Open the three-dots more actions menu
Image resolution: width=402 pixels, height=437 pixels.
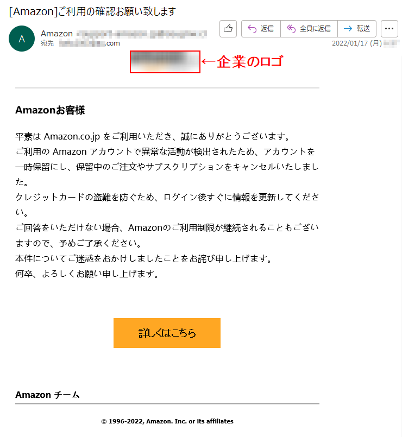tap(389, 29)
